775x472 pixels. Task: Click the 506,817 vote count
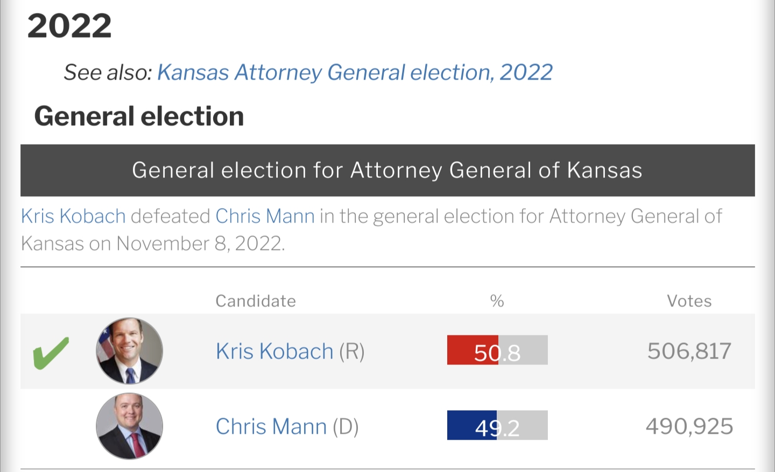click(689, 351)
